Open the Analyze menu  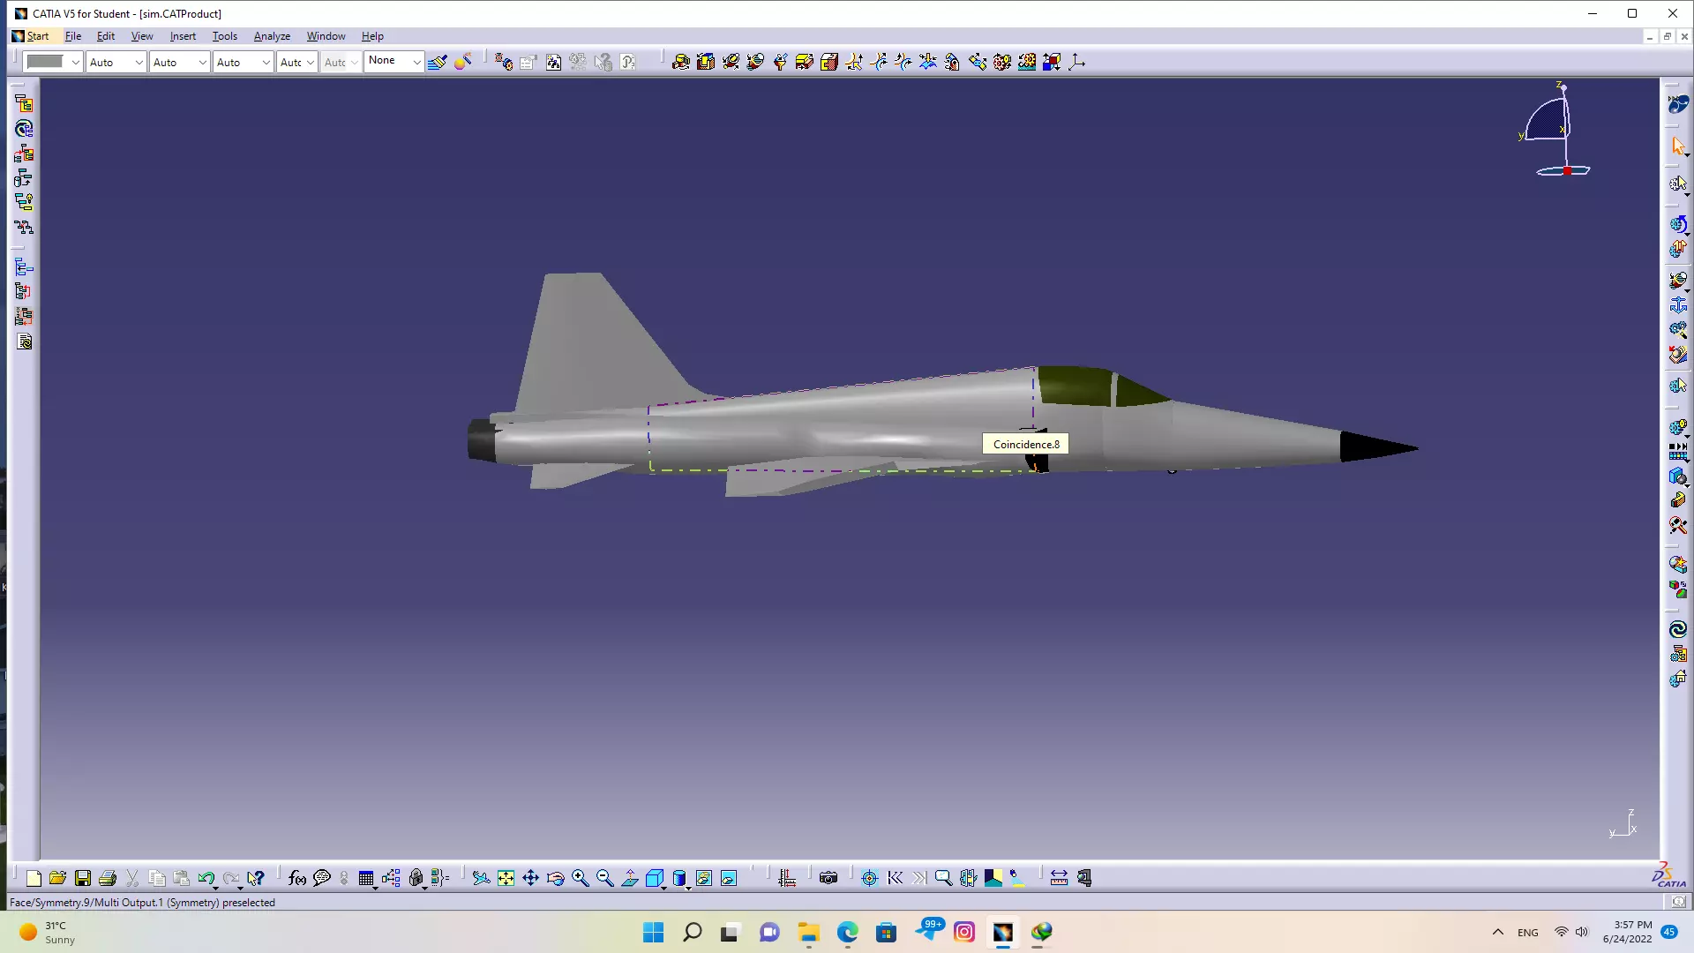point(272,36)
